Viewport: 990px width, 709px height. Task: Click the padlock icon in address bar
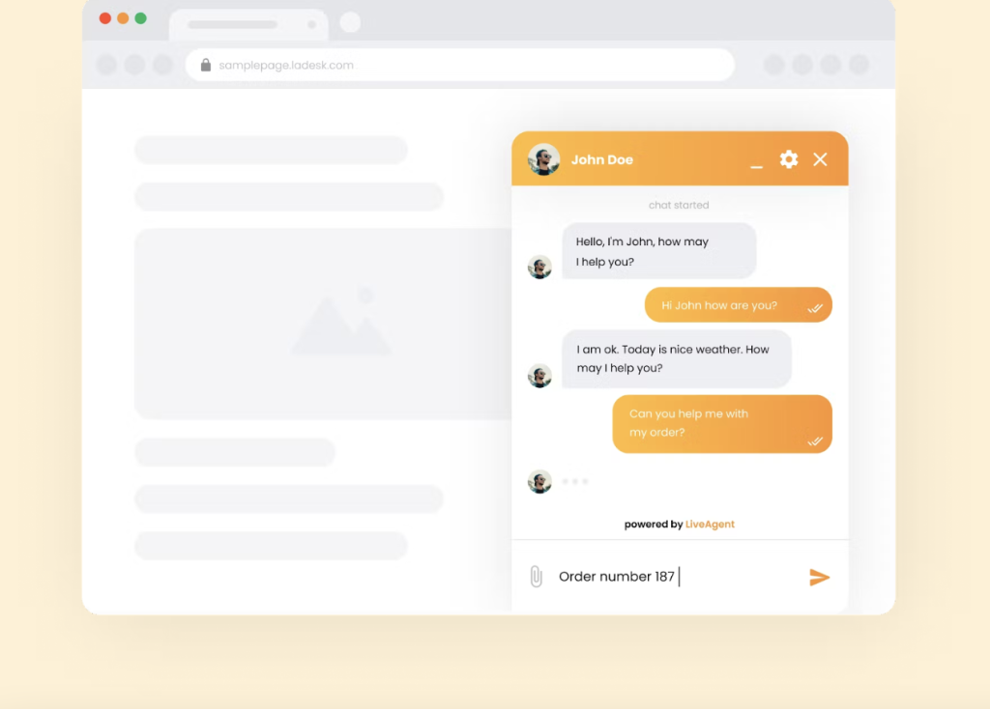205,66
